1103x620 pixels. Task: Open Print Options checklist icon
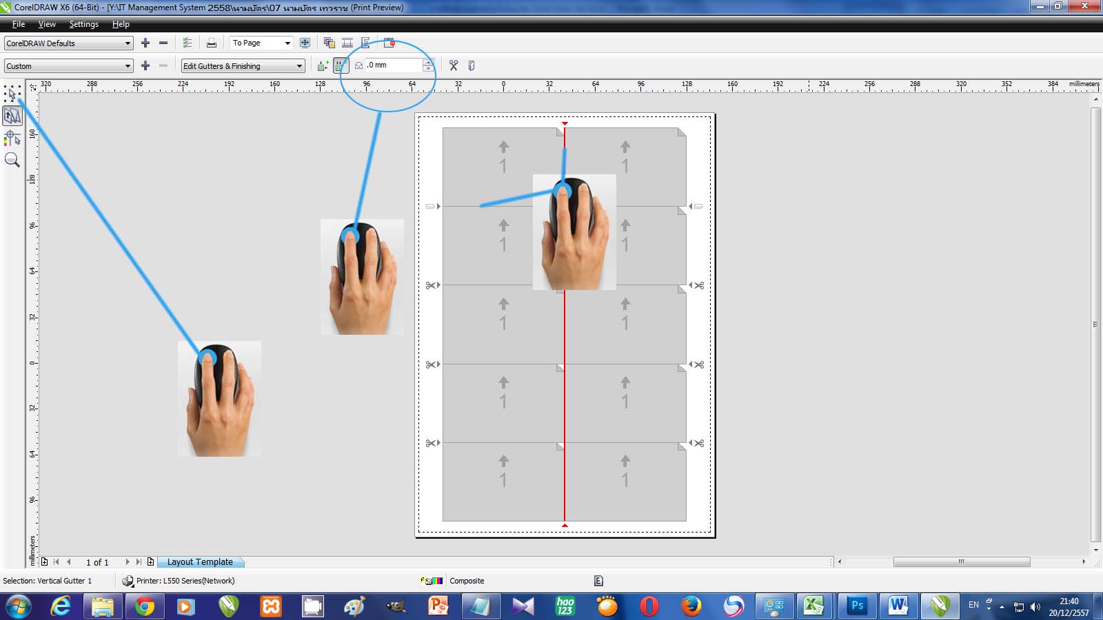click(x=188, y=43)
